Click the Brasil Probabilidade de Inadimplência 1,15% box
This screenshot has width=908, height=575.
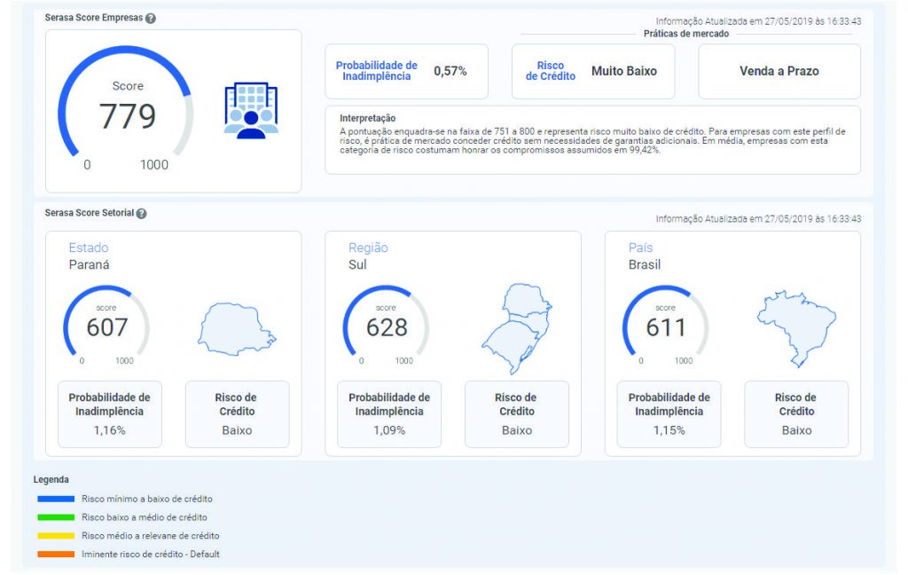669,414
